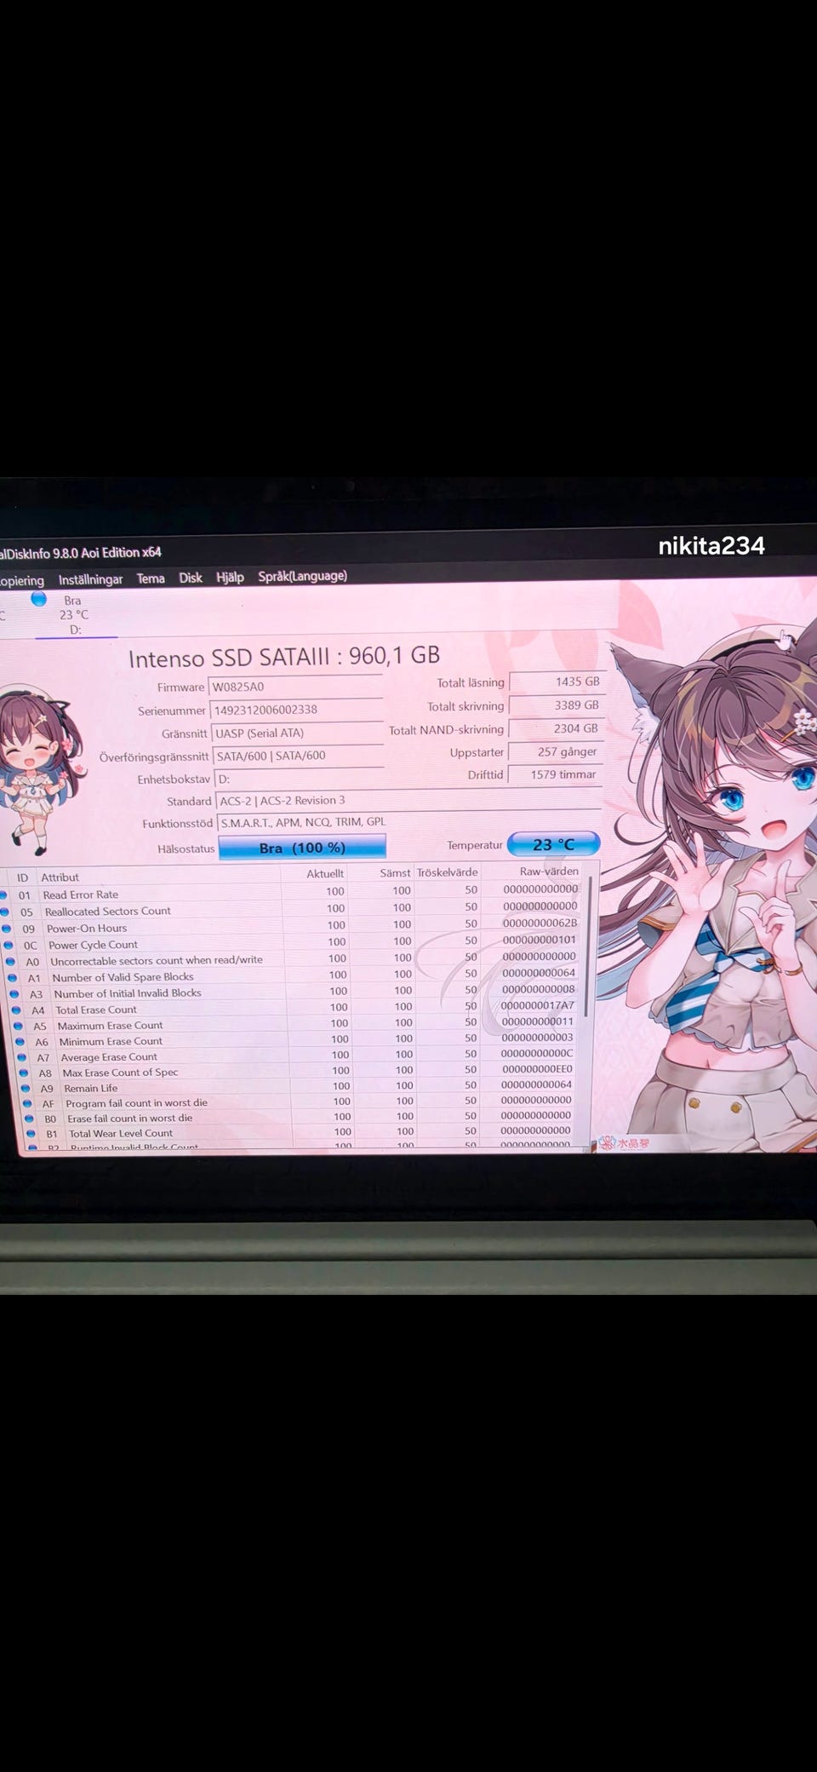Click status circle of Total Erase Count row

click(x=16, y=1010)
